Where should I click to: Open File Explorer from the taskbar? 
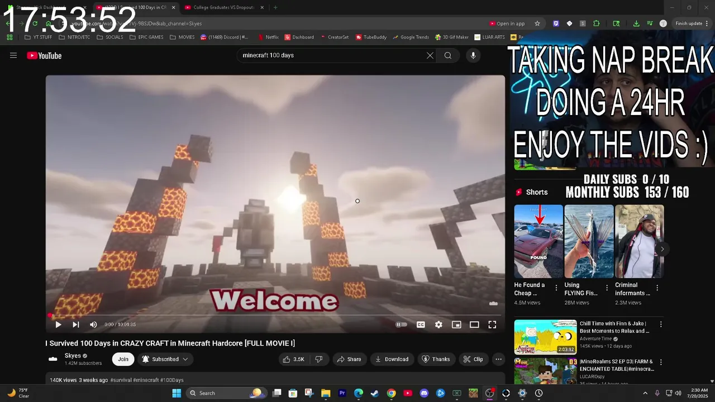point(326,393)
